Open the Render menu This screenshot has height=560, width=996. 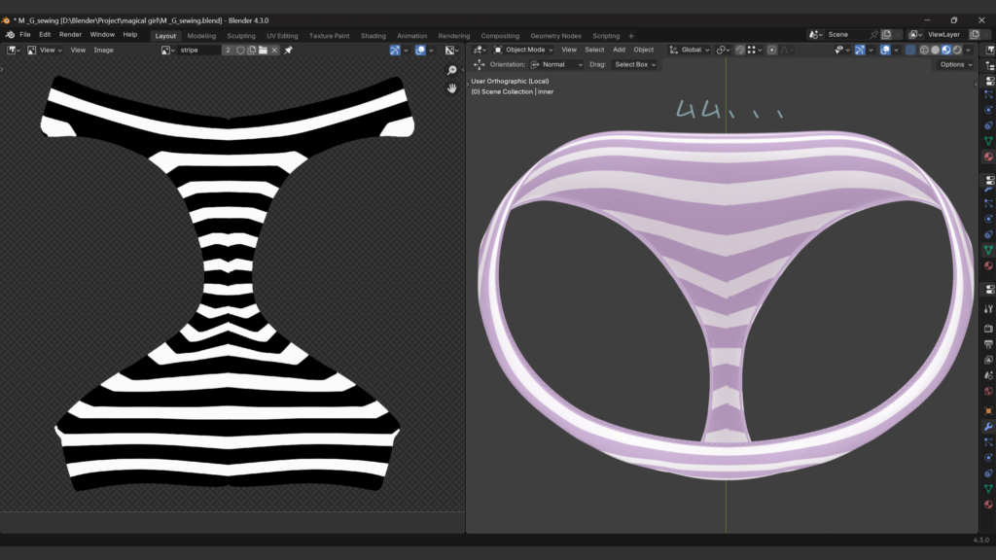click(70, 34)
